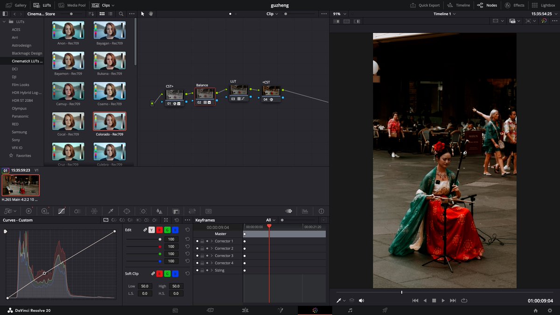Select the hand pan tool in node editor
The height and width of the screenshot is (315, 560).
point(151,14)
